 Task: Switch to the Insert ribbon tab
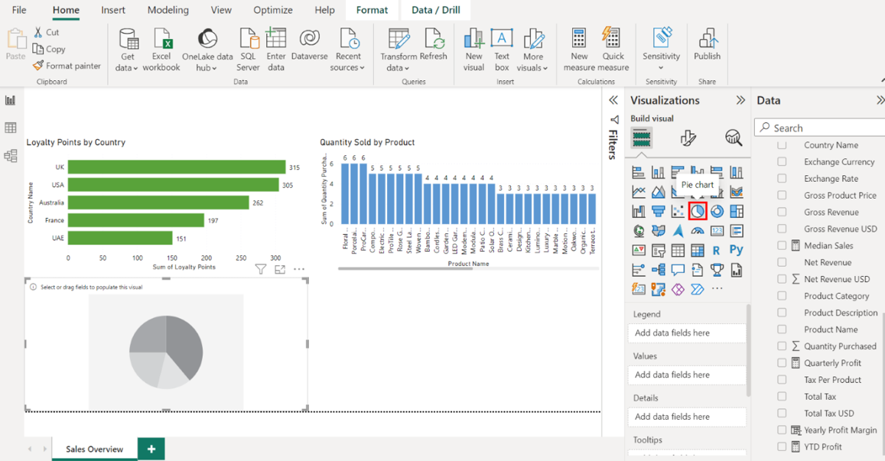pos(114,10)
